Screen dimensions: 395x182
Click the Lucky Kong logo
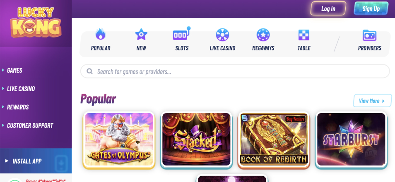[36, 22]
